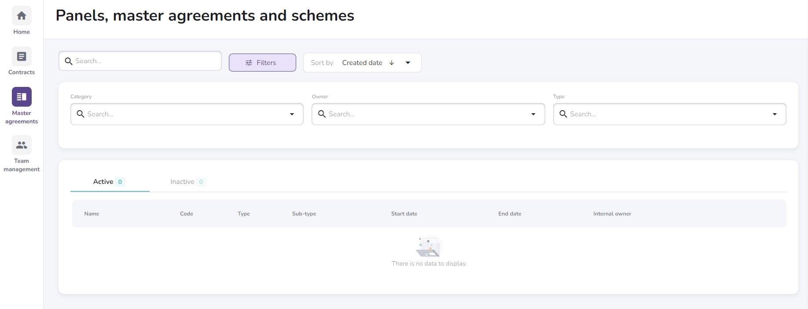This screenshot has width=808, height=309.
Task: Click the Internal owner column header
Action: pyautogui.click(x=612, y=214)
